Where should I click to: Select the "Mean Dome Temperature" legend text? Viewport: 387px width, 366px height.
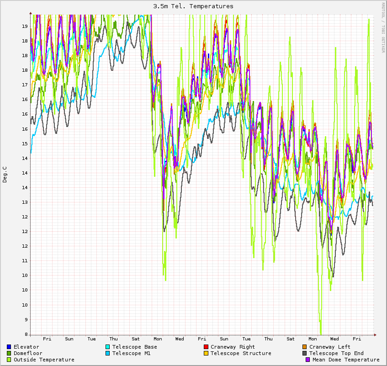tap(346, 360)
